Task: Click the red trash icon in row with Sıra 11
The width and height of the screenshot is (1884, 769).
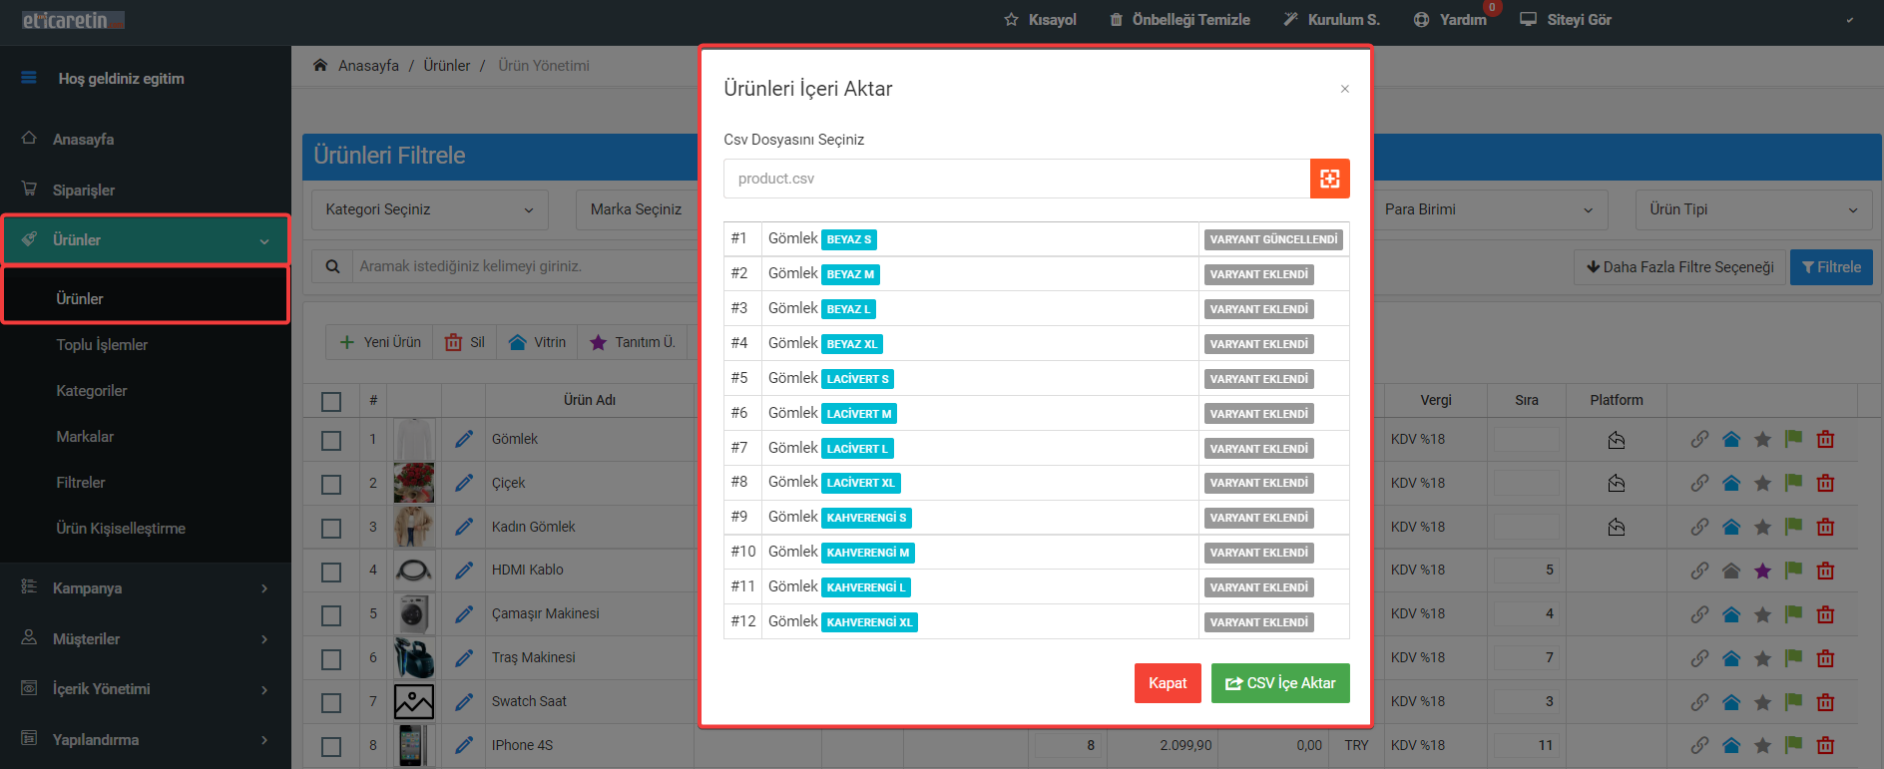Action: pos(1825,745)
